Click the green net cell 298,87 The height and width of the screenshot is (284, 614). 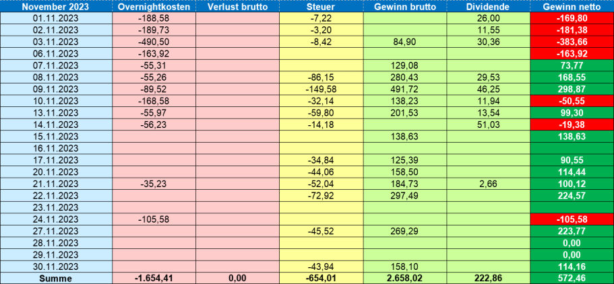pyautogui.click(x=572, y=90)
